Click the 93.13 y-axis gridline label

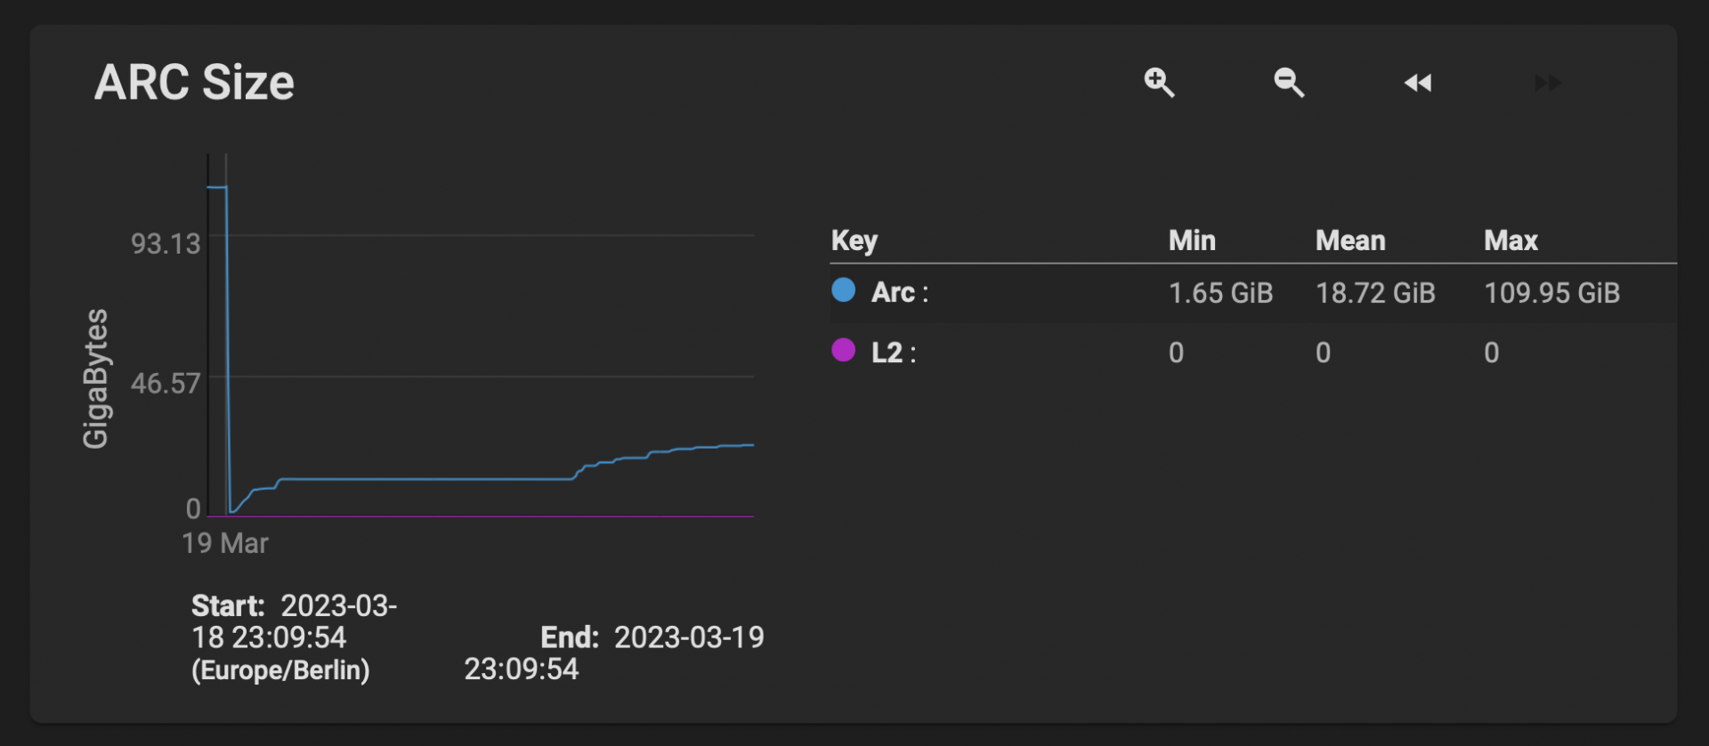[166, 244]
